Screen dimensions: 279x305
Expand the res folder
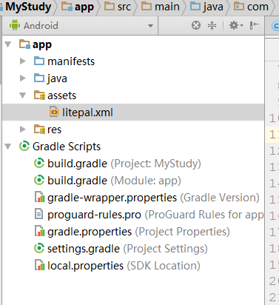(23, 129)
